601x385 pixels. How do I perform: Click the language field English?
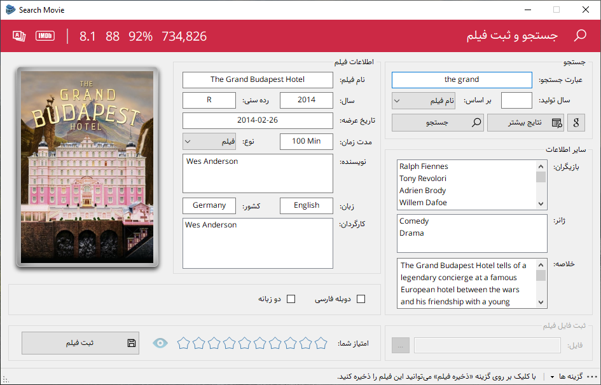coord(307,205)
